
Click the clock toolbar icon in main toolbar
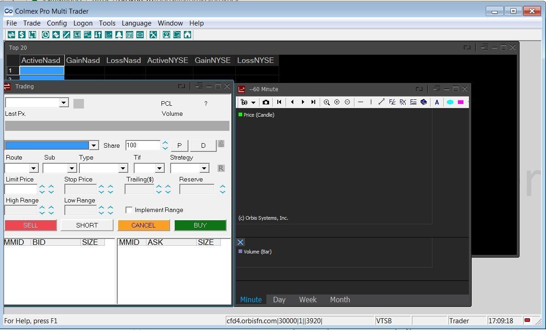click(45, 35)
